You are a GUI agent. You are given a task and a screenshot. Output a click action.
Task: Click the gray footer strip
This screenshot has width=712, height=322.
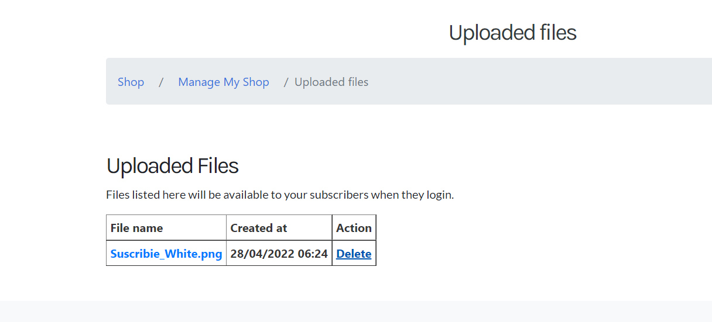[356, 311]
